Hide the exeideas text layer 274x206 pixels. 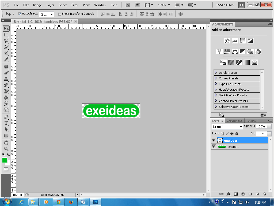point(214,140)
